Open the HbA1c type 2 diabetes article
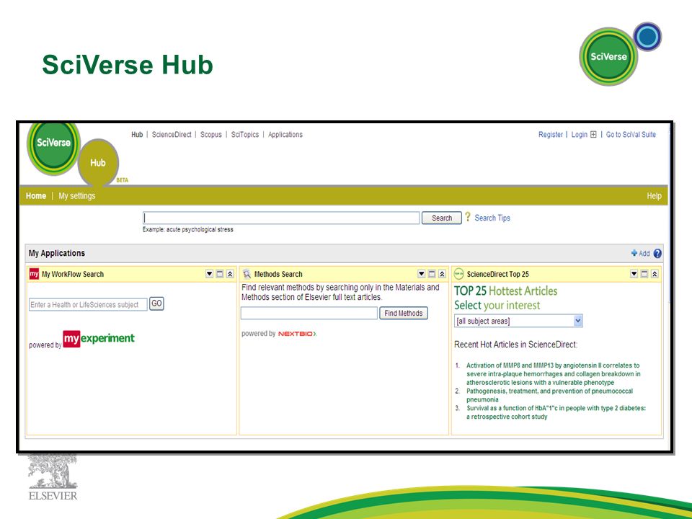The height and width of the screenshot is (519, 692). point(556,412)
